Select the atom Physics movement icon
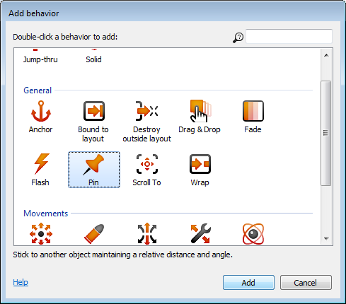The width and height of the screenshot is (346, 304). (253, 233)
